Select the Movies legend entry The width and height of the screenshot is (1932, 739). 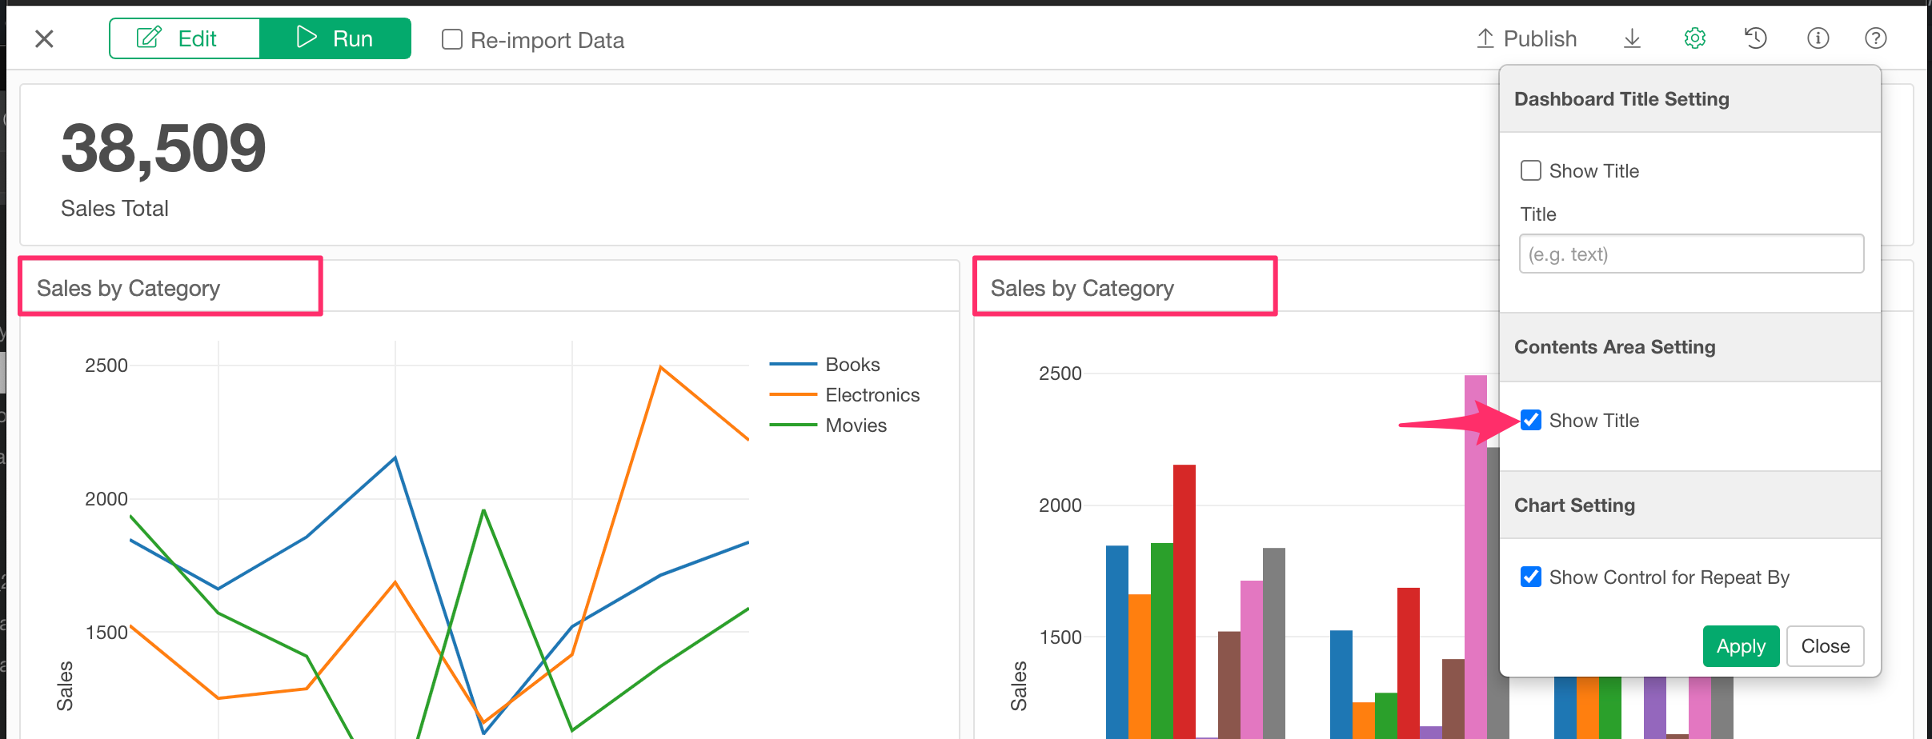(856, 425)
